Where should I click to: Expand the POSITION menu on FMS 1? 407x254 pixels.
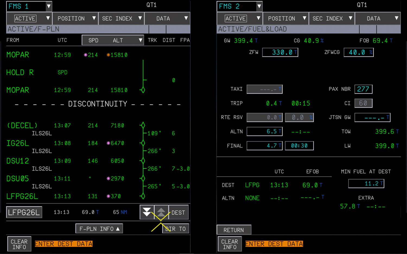tap(75, 18)
